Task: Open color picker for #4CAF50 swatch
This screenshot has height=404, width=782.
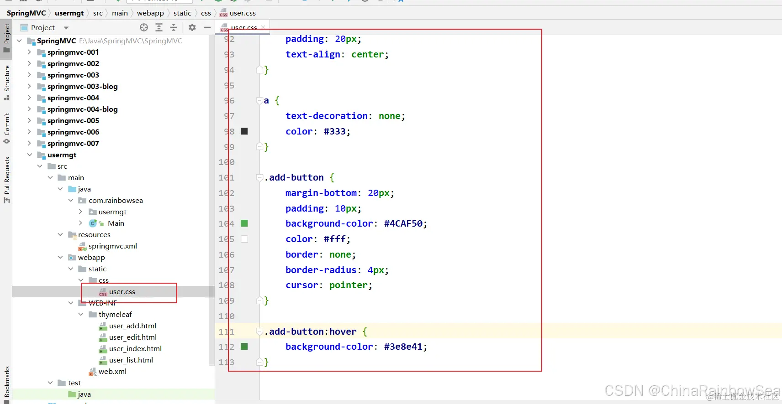Action: point(244,223)
